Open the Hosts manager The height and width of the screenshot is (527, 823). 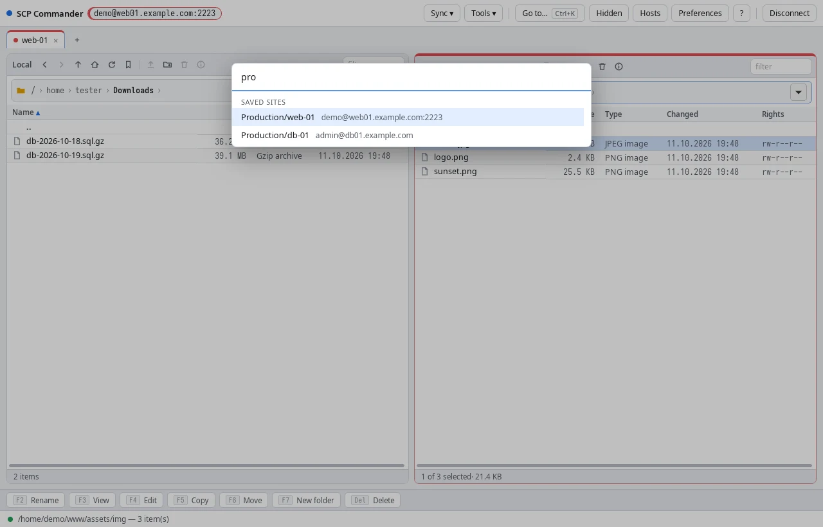coord(650,13)
